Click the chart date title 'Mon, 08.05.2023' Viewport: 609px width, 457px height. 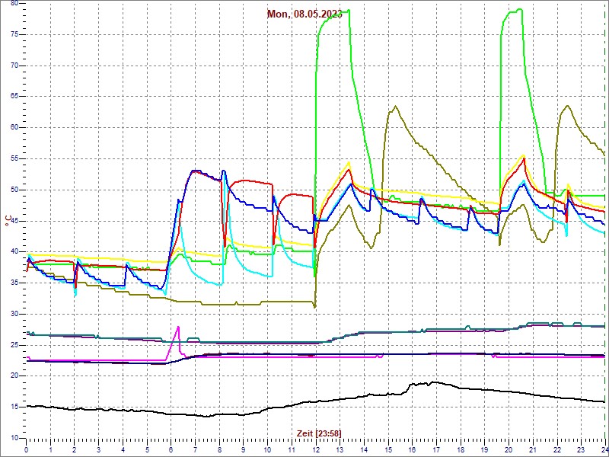[304, 14]
